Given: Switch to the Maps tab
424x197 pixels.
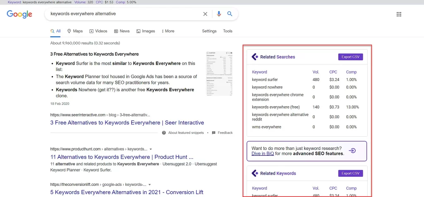Looking at the screenshot, I should click(x=75, y=31).
